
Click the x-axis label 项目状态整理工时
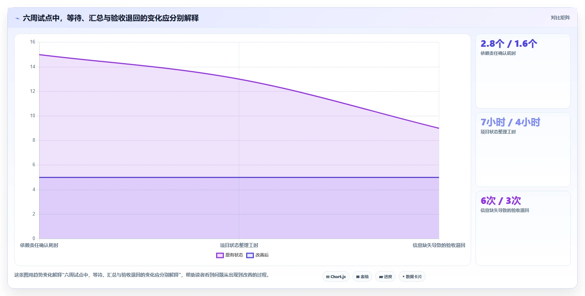pyautogui.click(x=239, y=245)
